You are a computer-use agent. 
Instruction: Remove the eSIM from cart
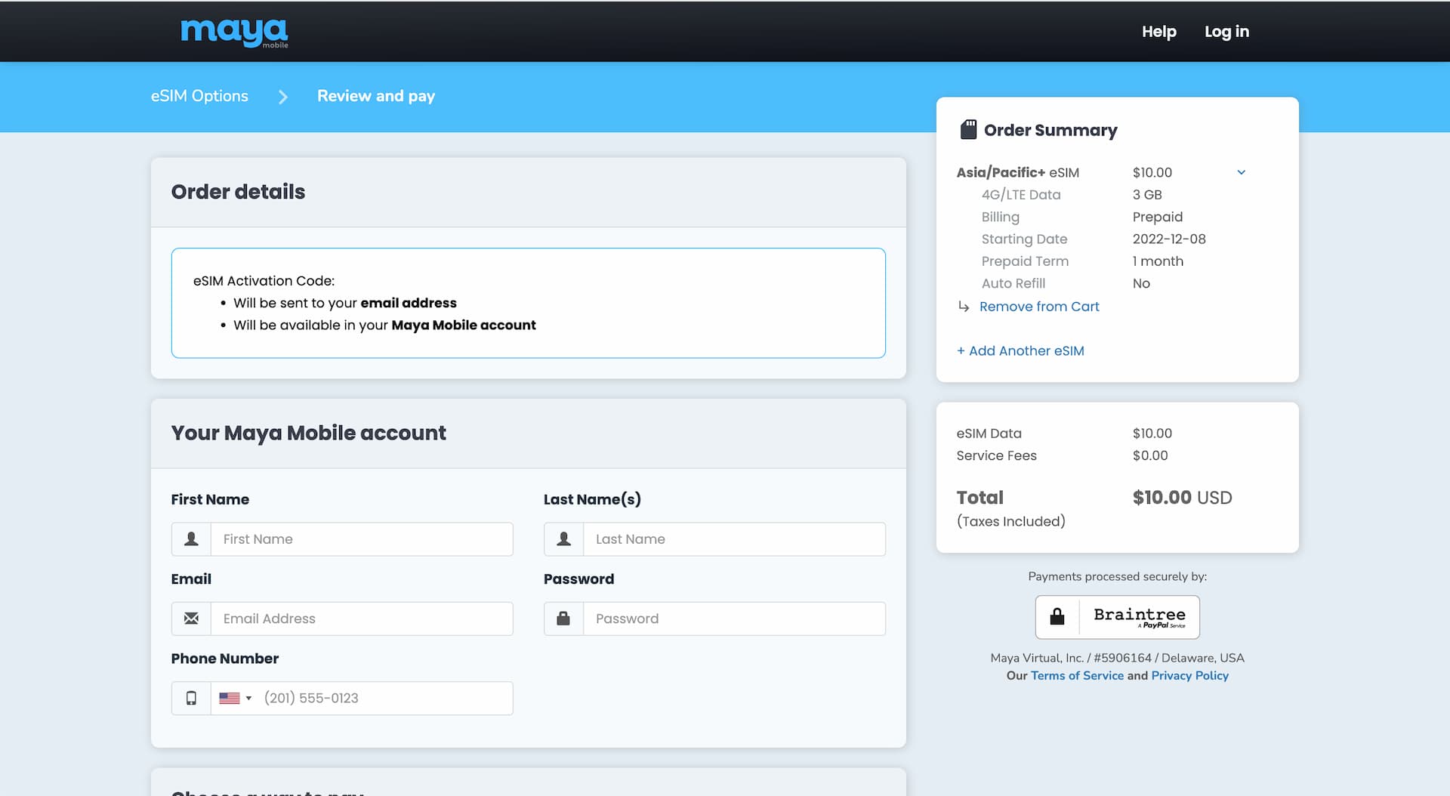[x=1038, y=307]
